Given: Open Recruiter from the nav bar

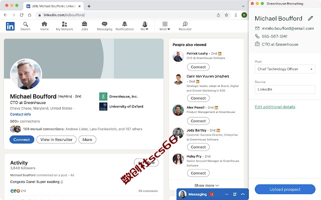Looking at the screenshot, I should [x=185, y=26].
